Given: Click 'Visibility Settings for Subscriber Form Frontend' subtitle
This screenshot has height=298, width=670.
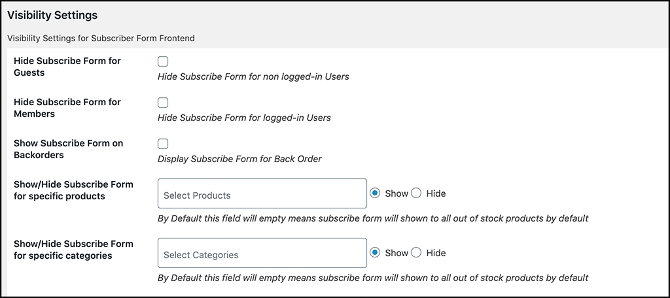Looking at the screenshot, I should click(101, 39).
